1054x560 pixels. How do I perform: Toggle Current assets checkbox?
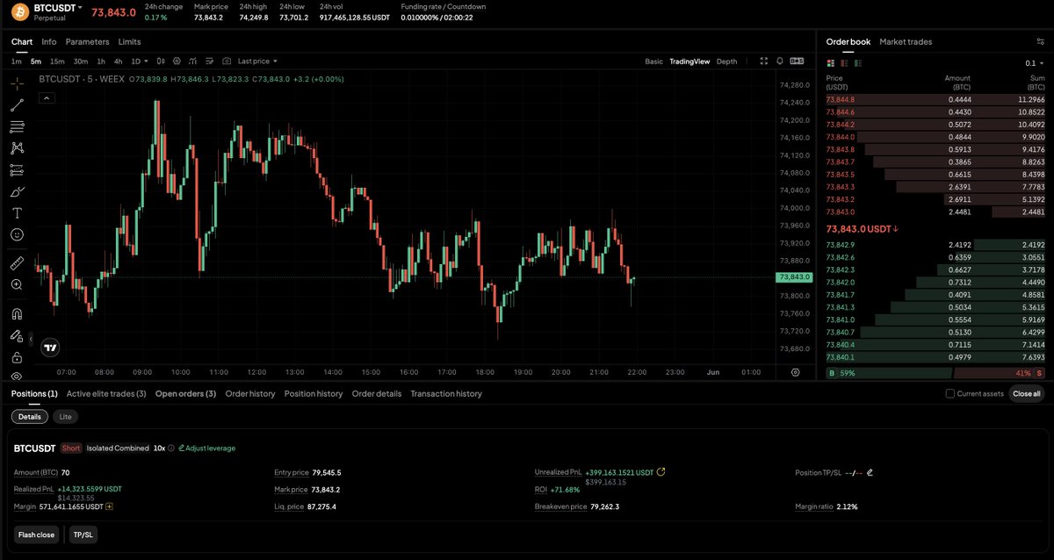coord(949,394)
